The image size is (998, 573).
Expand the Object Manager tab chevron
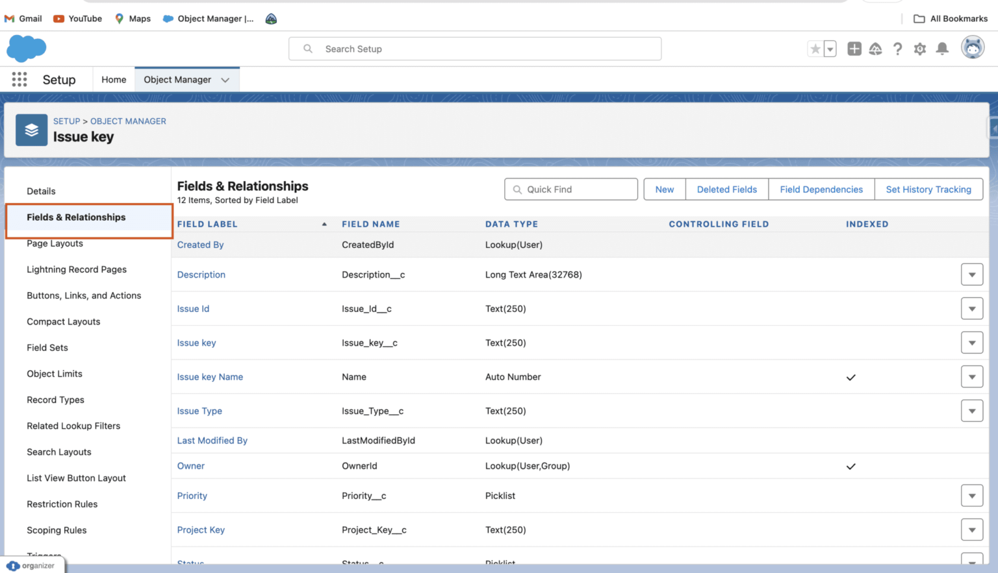click(225, 79)
